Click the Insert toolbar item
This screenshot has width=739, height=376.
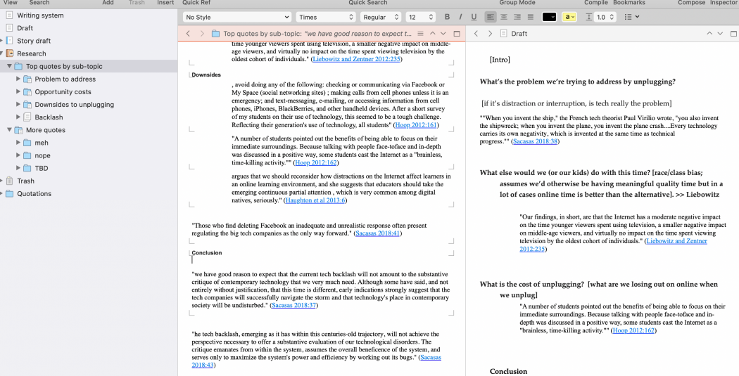pyautogui.click(x=165, y=2)
